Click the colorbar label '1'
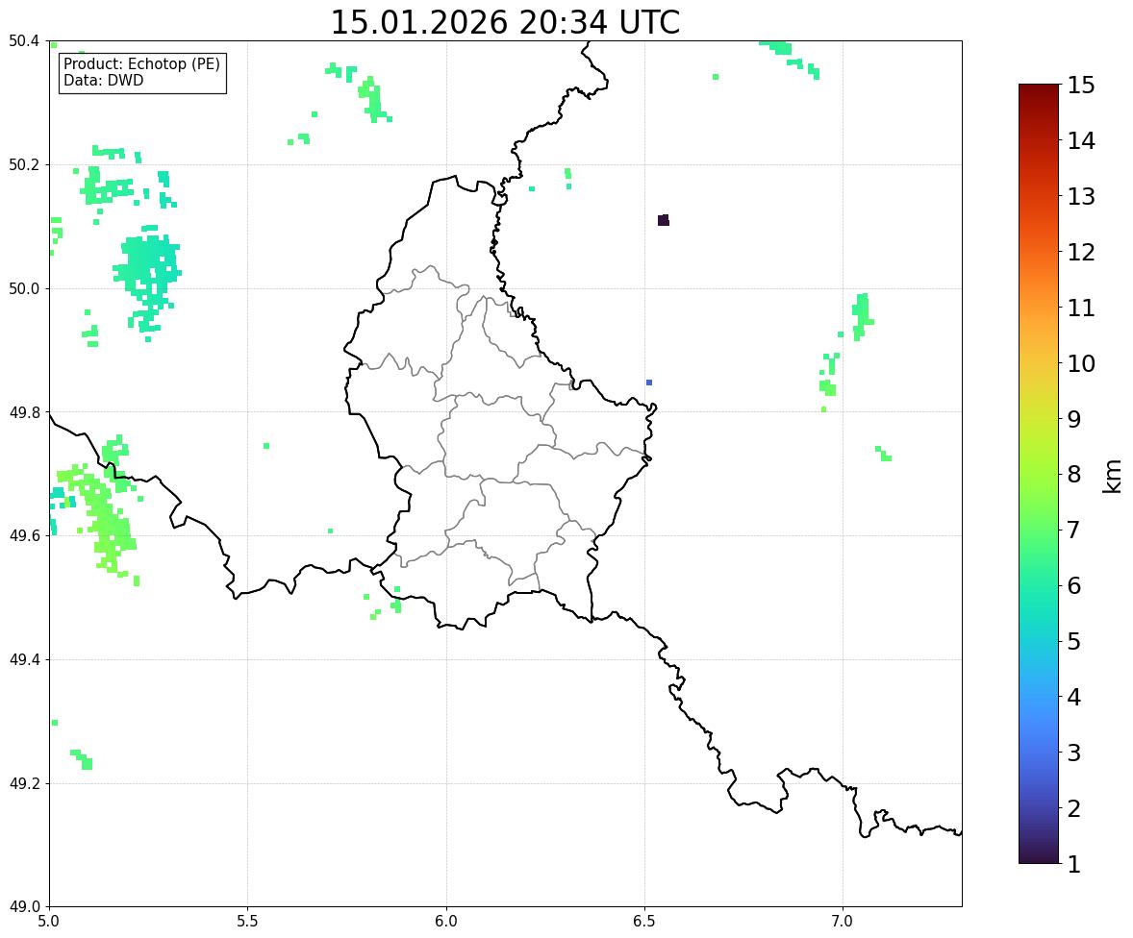1133x938 pixels. (x=1074, y=864)
